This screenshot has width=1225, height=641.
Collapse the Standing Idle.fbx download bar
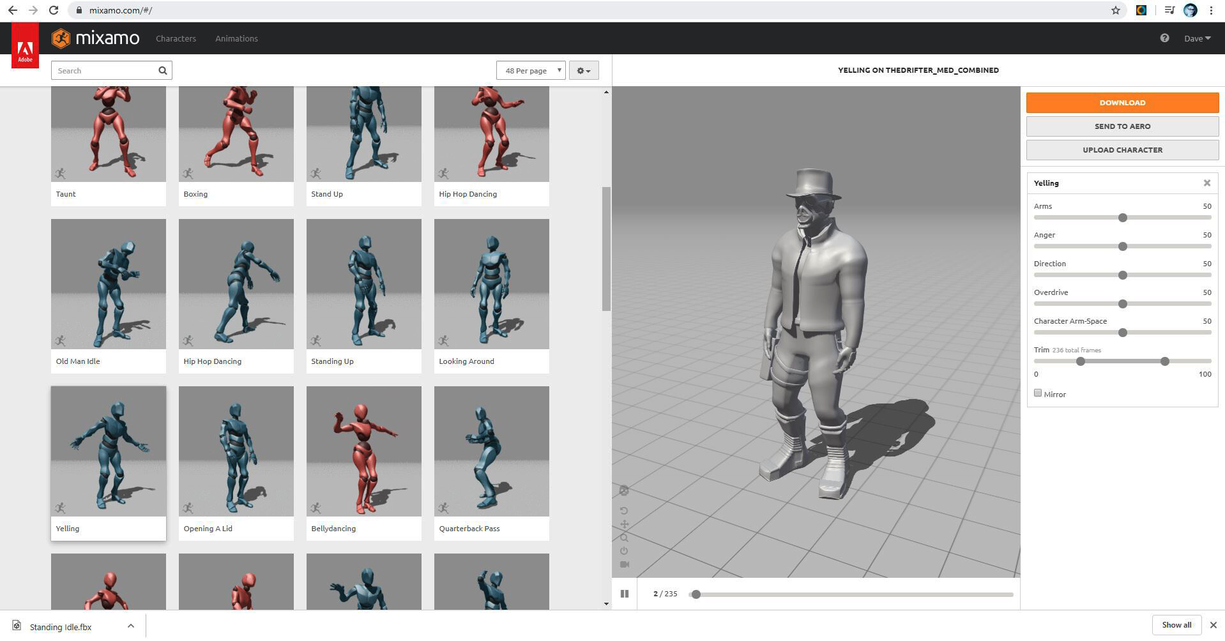tap(131, 626)
